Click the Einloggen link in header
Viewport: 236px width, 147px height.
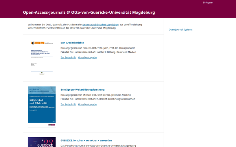(208, 3)
